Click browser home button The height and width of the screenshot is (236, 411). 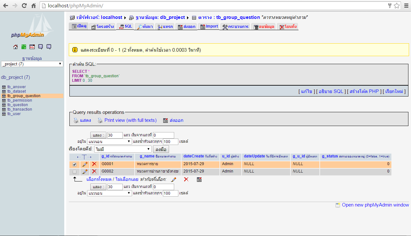33,5
